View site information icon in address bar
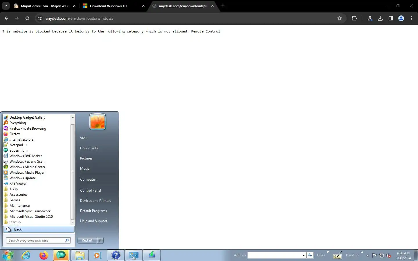Screen dimensions: 418x261 tap(40, 18)
